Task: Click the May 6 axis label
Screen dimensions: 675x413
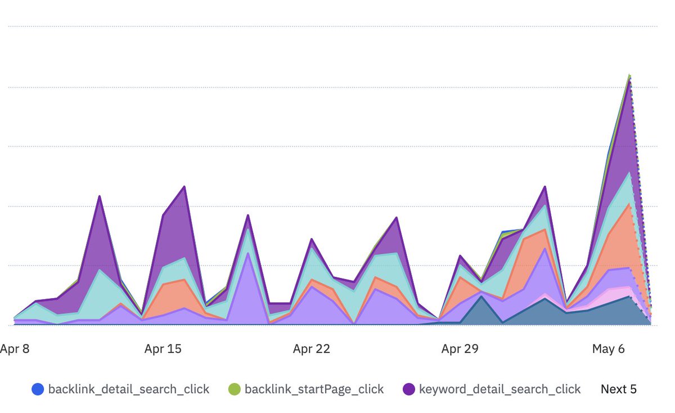Action: pyautogui.click(x=608, y=349)
